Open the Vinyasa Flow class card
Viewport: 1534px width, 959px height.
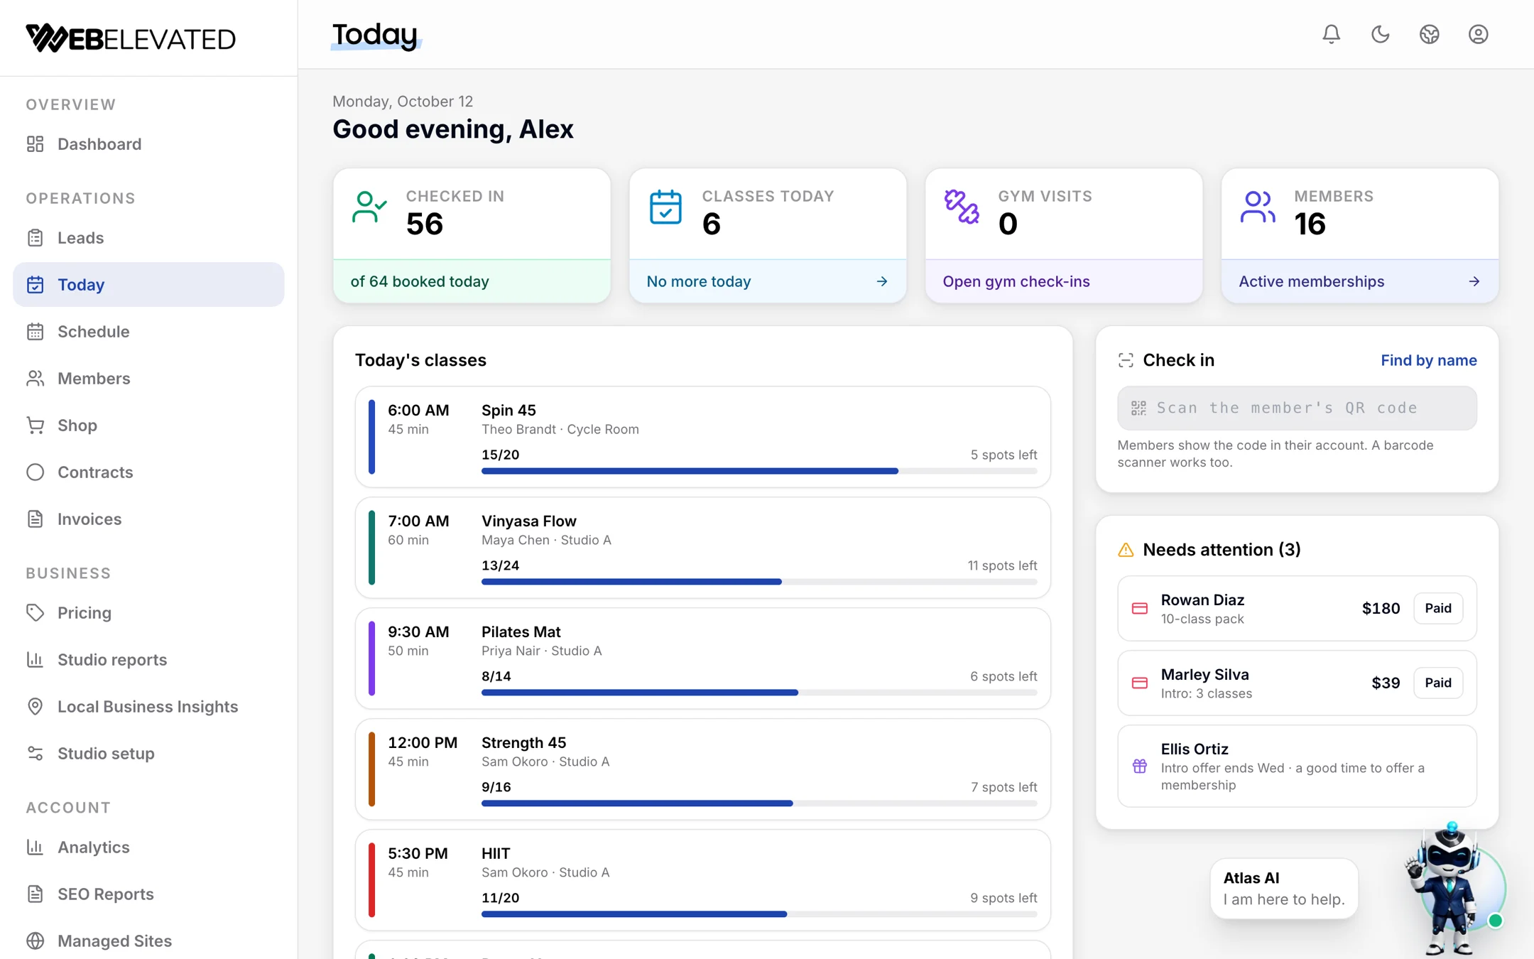[x=702, y=548]
